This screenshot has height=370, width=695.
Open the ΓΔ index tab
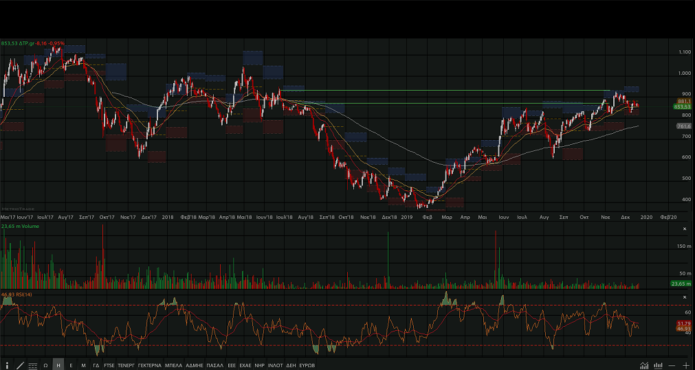(x=96, y=365)
